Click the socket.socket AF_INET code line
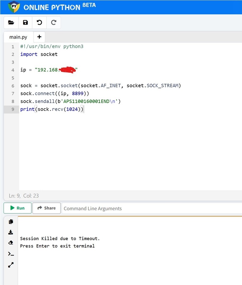 pyautogui.click(x=101, y=85)
